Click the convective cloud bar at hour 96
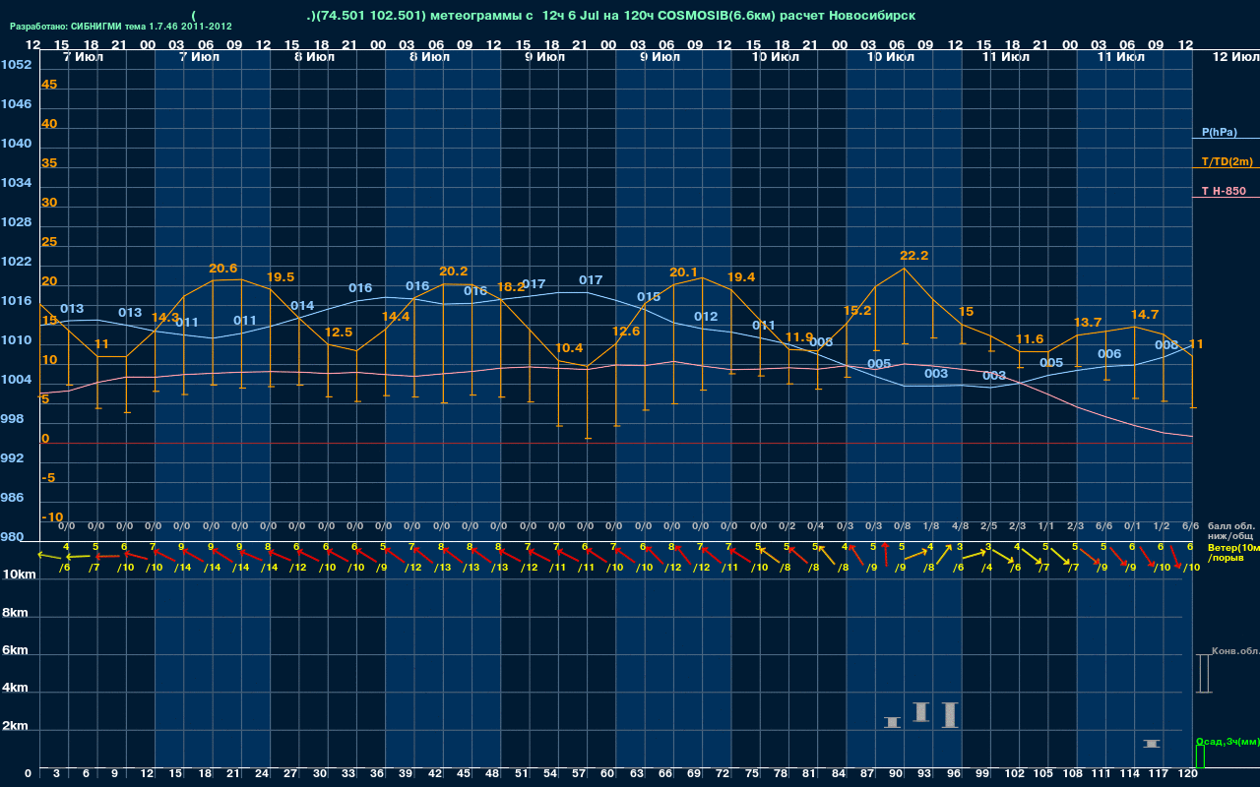Viewport: 1260px width, 787px height. [x=950, y=714]
